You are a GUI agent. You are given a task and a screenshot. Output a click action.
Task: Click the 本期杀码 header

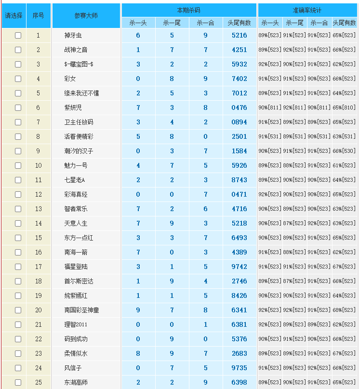pyautogui.click(x=189, y=10)
